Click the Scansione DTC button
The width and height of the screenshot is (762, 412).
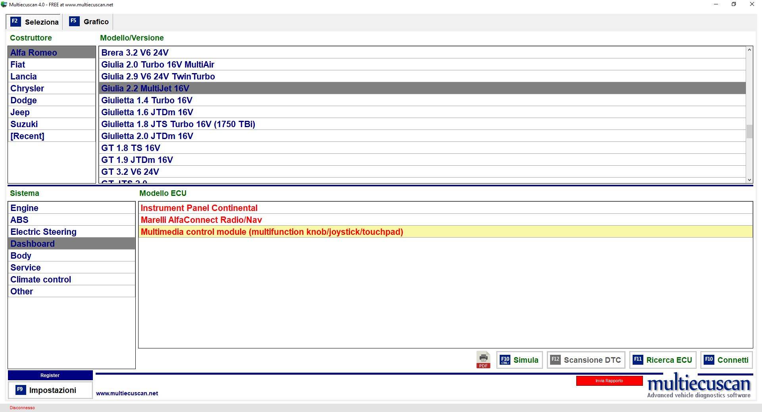pyautogui.click(x=586, y=360)
